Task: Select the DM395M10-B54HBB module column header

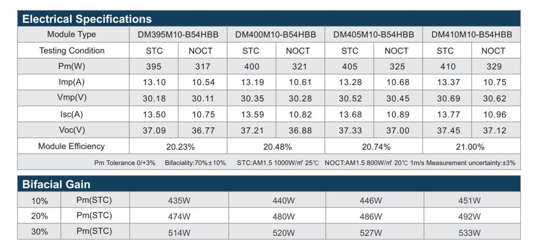Action: (x=178, y=35)
